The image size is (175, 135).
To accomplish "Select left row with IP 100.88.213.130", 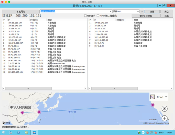I will coord(44,23).
